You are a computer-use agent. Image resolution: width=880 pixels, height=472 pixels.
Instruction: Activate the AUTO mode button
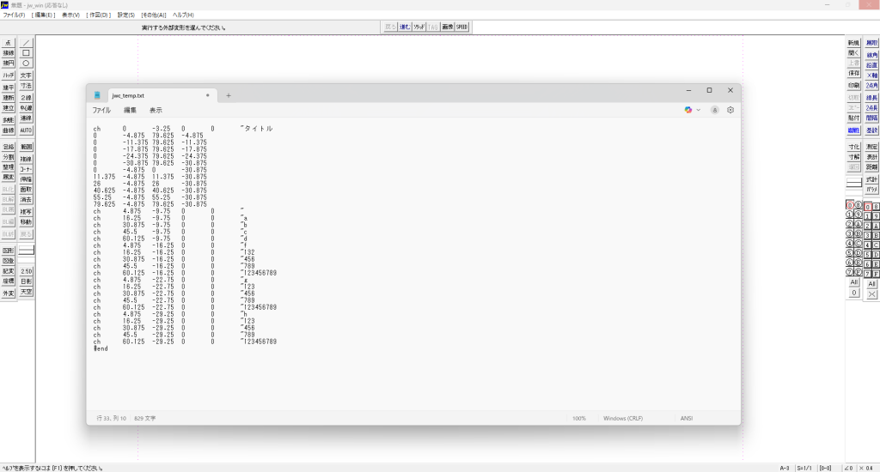pyautogui.click(x=26, y=130)
